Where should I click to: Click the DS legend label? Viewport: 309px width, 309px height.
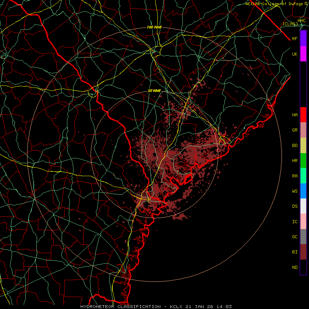click(x=295, y=206)
